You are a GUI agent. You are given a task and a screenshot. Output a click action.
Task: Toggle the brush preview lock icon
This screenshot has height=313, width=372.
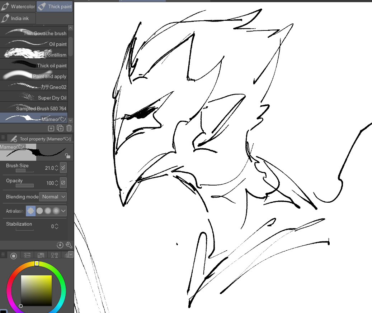tap(67, 156)
